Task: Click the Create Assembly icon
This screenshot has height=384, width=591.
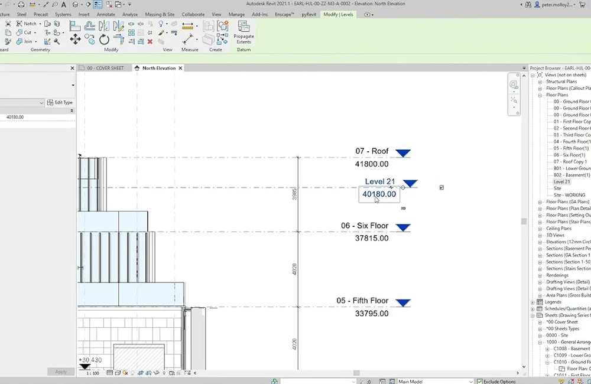Action: click(x=208, y=25)
